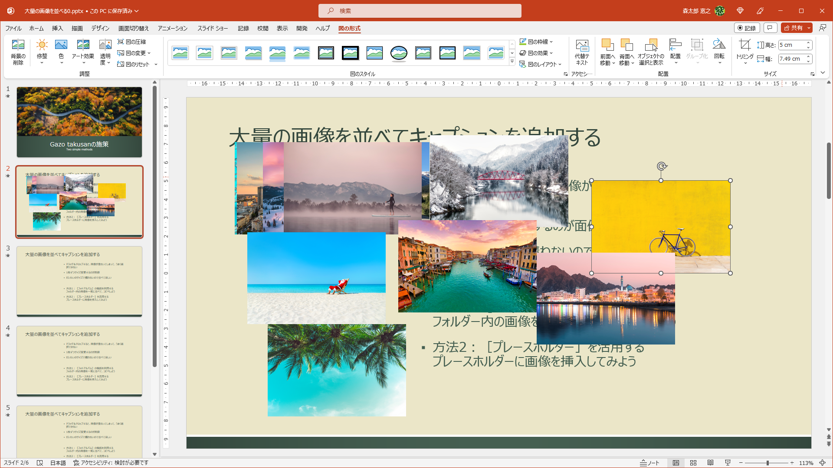The height and width of the screenshot is (468, 833).
Task: Switch to Normal view in status bar
Action: click(x=677, y=462)
